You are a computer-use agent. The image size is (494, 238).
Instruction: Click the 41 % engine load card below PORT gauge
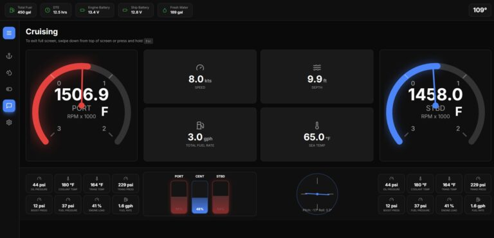click(96, 205)
